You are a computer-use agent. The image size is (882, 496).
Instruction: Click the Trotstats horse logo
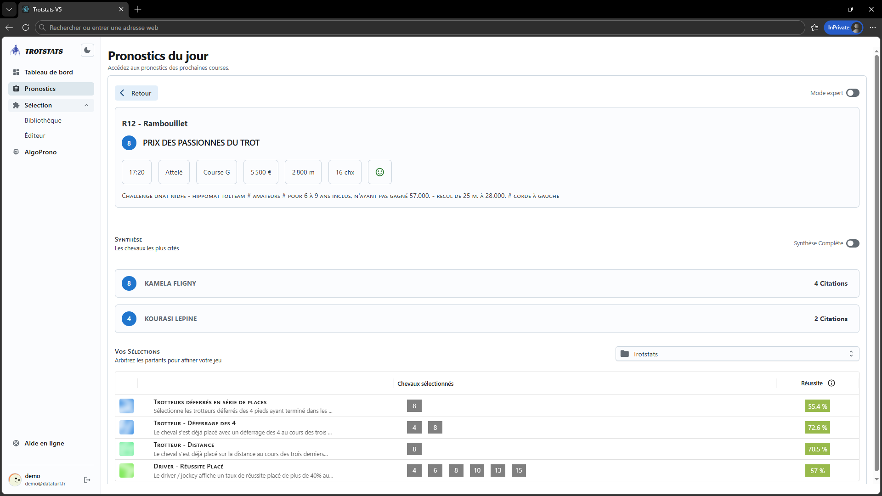[x=16, y=51]
